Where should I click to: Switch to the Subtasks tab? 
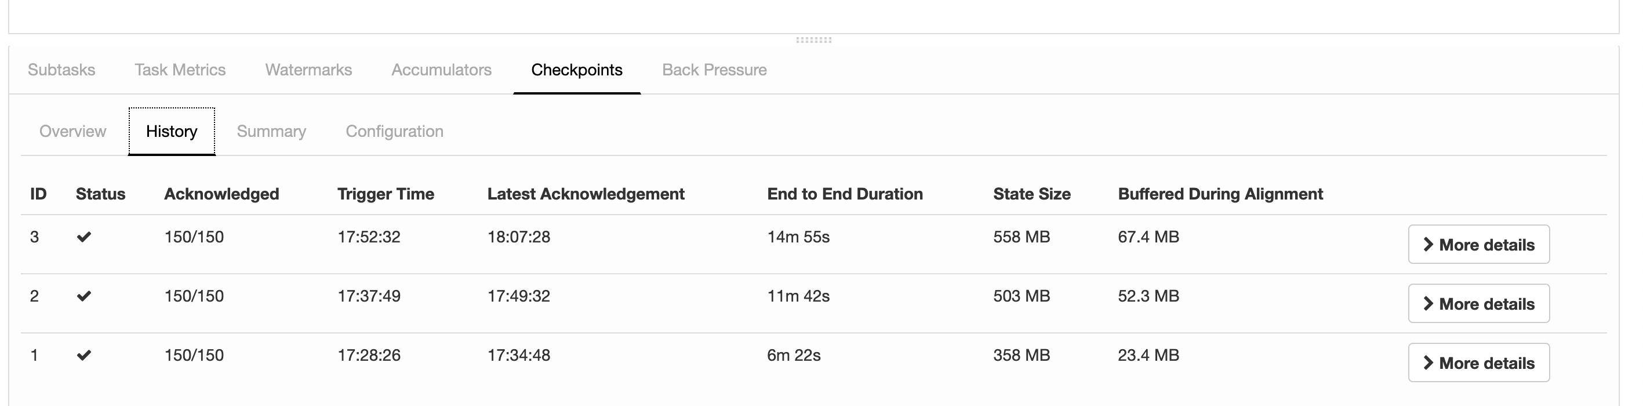click(x=61, y=70)
